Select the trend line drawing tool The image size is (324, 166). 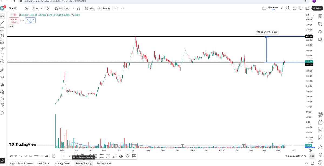click(2, 23)
